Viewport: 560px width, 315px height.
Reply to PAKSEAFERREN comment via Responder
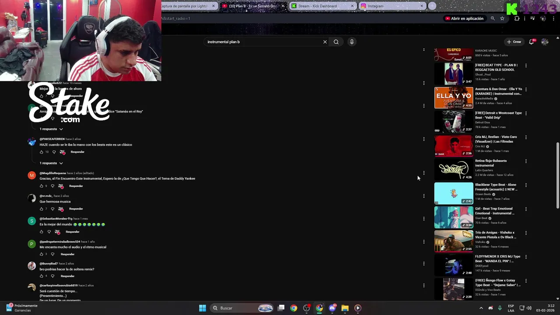[x=77, y=152]
